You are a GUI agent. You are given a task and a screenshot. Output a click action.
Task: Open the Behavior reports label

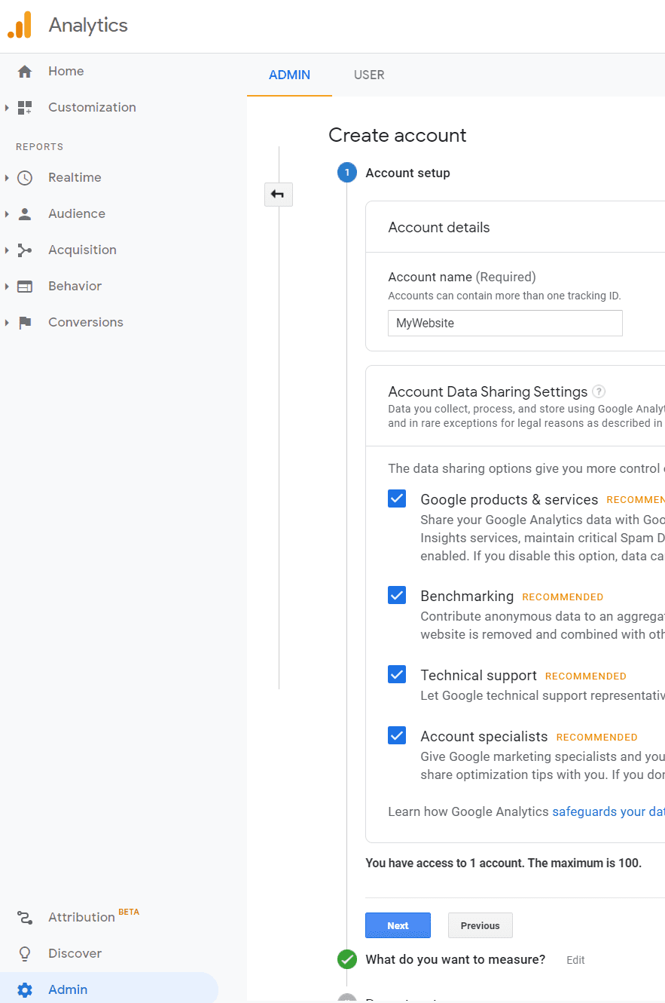point(75,287)
